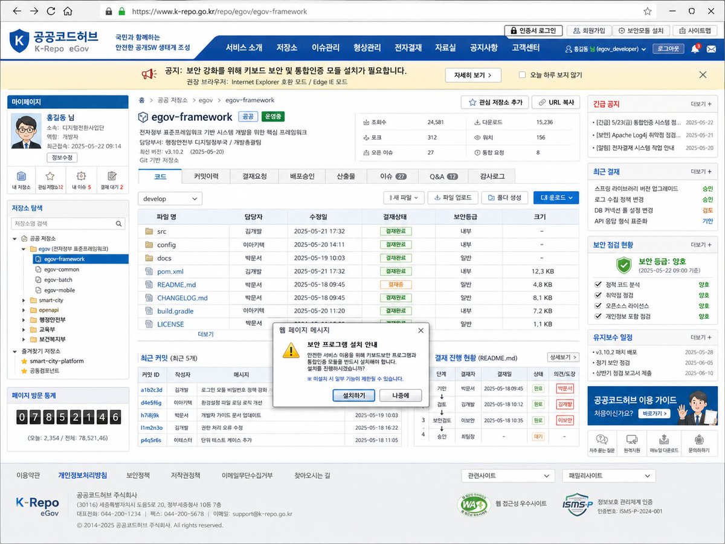Screen dimensions: 725x544
Task: Expand the openapi tree folder
Action: [24, 310]
